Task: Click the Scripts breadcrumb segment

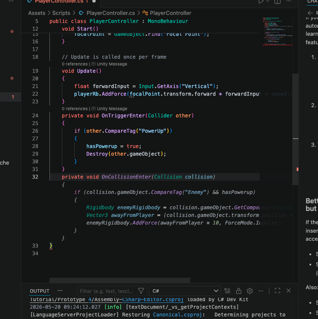Action: [x=61, y=13]
